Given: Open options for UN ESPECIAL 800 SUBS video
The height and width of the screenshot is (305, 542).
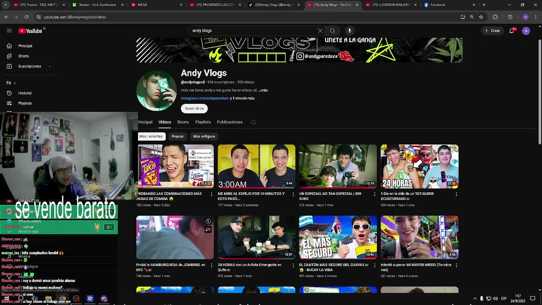Looking at the screenshot, I should tap(374, 194).
